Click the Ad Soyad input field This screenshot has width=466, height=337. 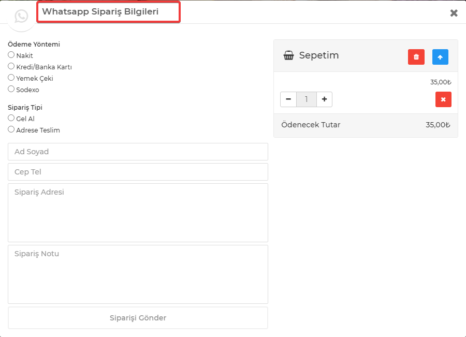tap(138, 152)
